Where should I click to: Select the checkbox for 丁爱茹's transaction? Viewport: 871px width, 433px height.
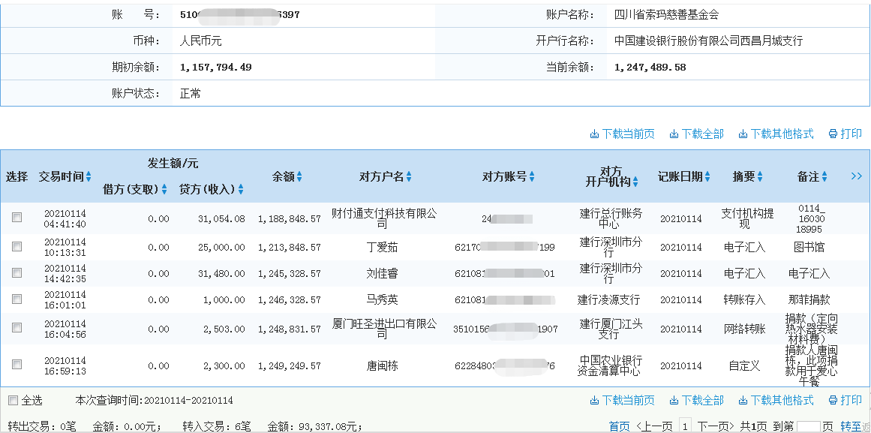tap(17, 248)
